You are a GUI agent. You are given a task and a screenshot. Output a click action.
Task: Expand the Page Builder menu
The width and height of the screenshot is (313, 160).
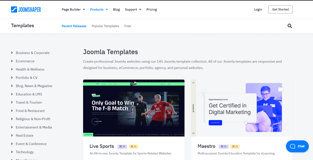(x=73, y=9)
